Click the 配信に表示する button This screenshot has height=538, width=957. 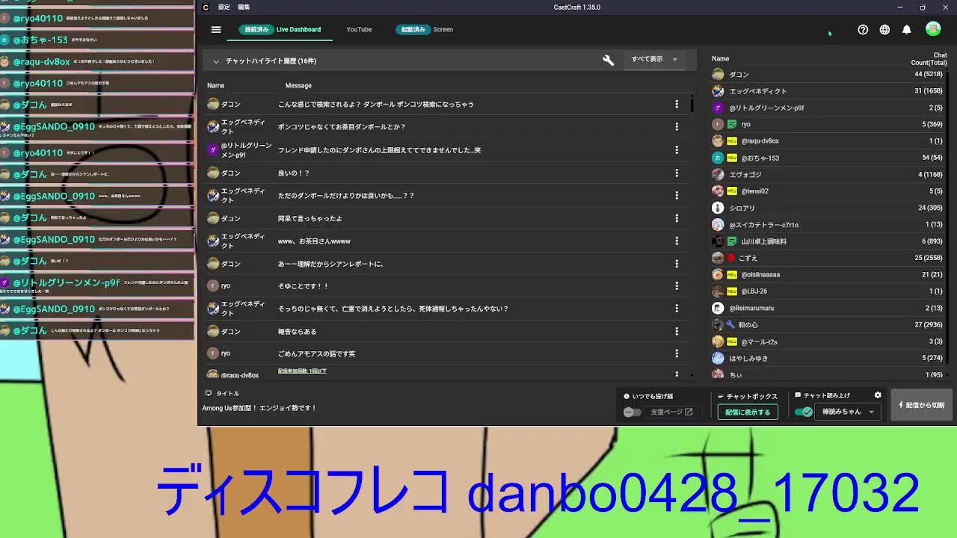tap(748, 412)
